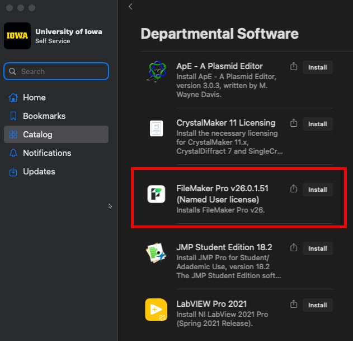Click the 'Self Service' subtitle text

(x=53, y=41)
